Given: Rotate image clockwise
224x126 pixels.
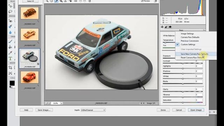Looking at the screenshot, I should (85, 1).
